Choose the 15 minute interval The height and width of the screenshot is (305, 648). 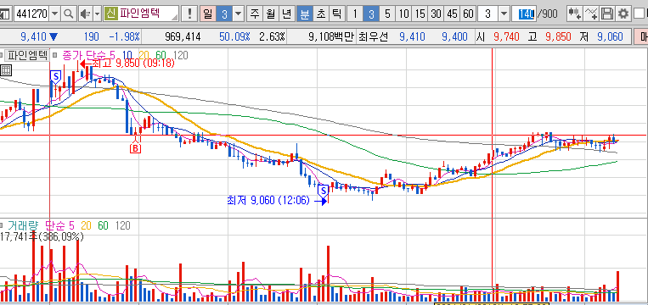(x=420, y=14)
